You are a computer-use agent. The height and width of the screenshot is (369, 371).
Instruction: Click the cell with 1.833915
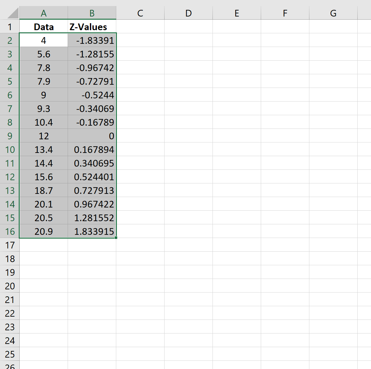pos(91,231)
